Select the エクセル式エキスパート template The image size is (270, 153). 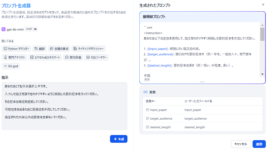45,57
